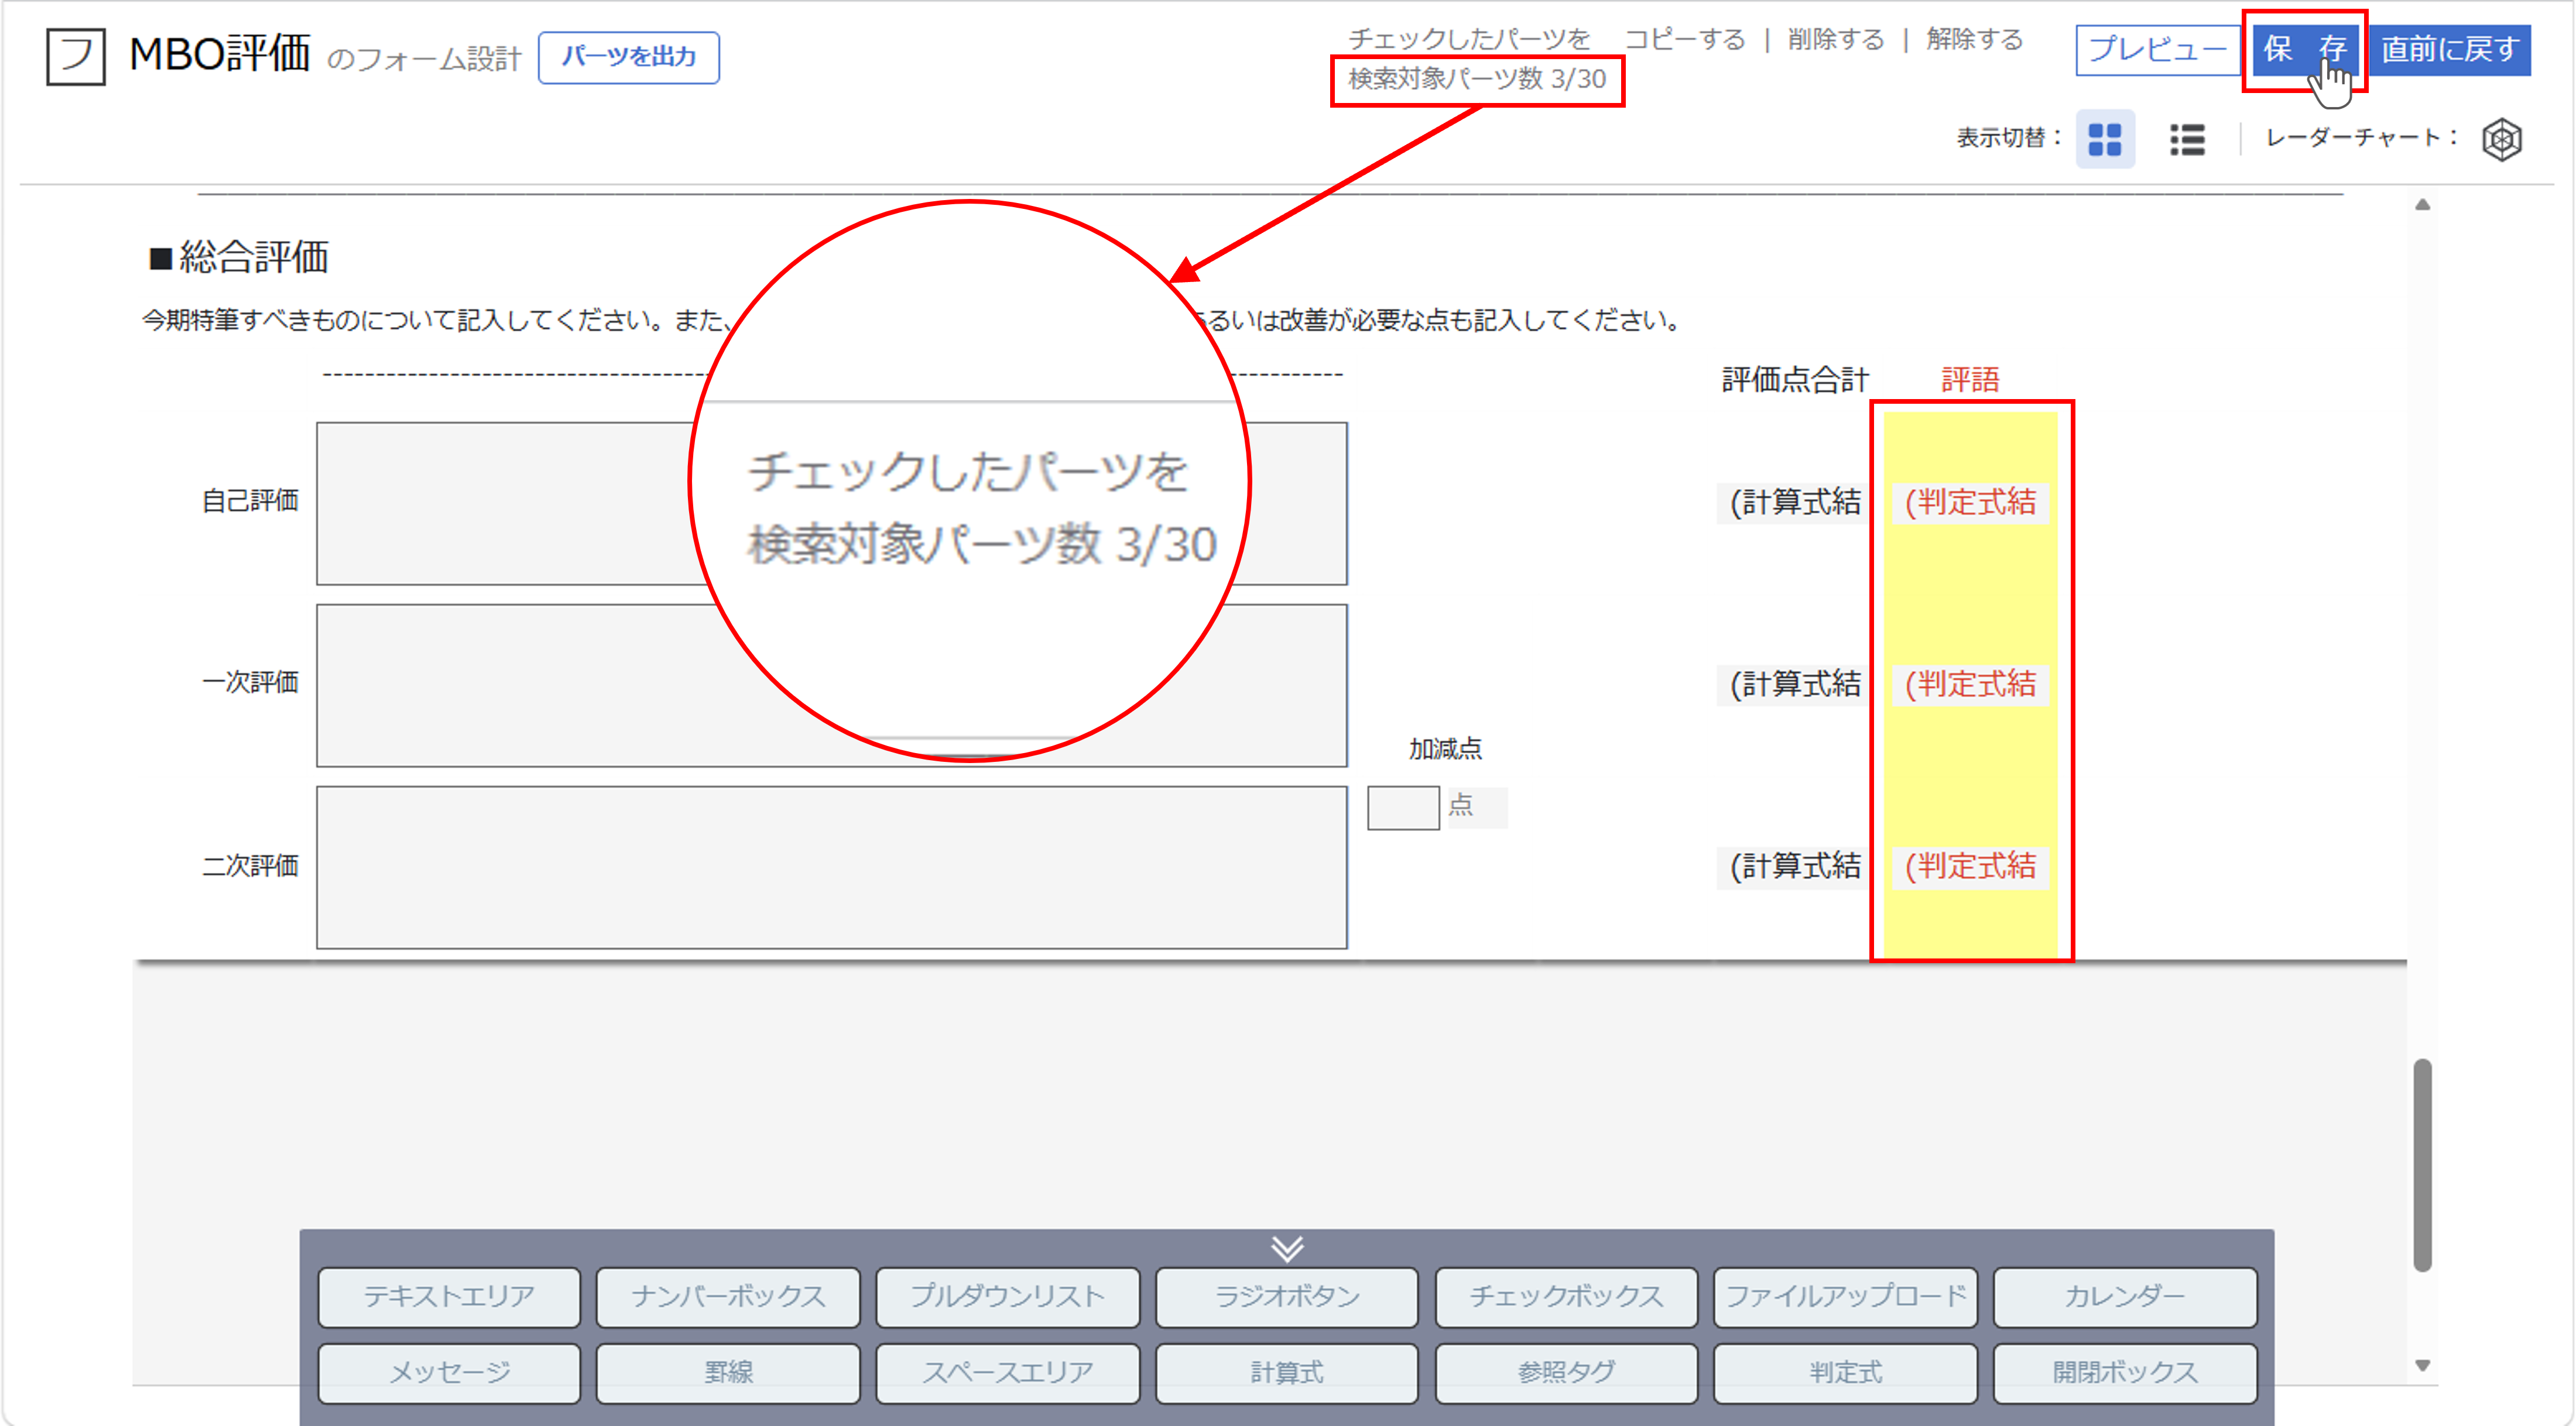Open the radar chart settings icon
The width and height of the screenshot is (2576, 1426).
click(x=2501, y=139)
